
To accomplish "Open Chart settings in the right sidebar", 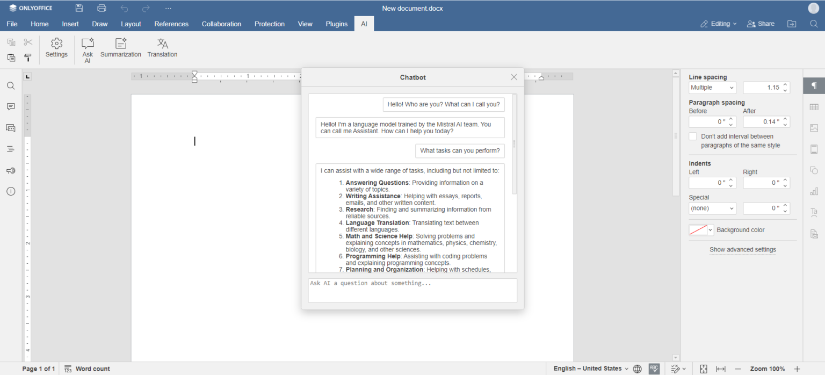I will [813, 191].
